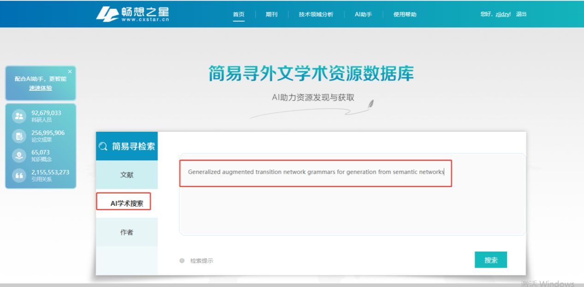The height and width of the screenshot is (287, 584).
Task: Open the 期刊 navigation menu item
Action: 272,14
